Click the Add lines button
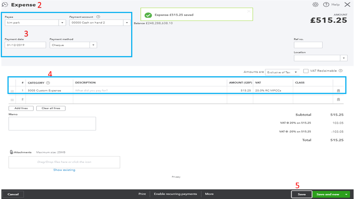Image resolution: width=355 pixels, height=199 pixels. click(x=21, y=108)
